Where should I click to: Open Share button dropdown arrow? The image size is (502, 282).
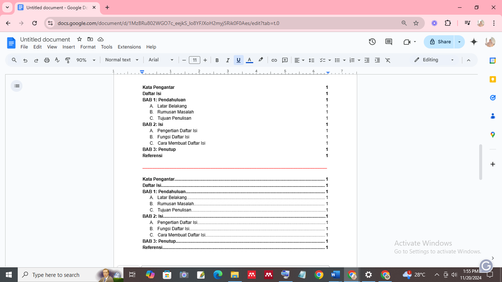[459, 42]
